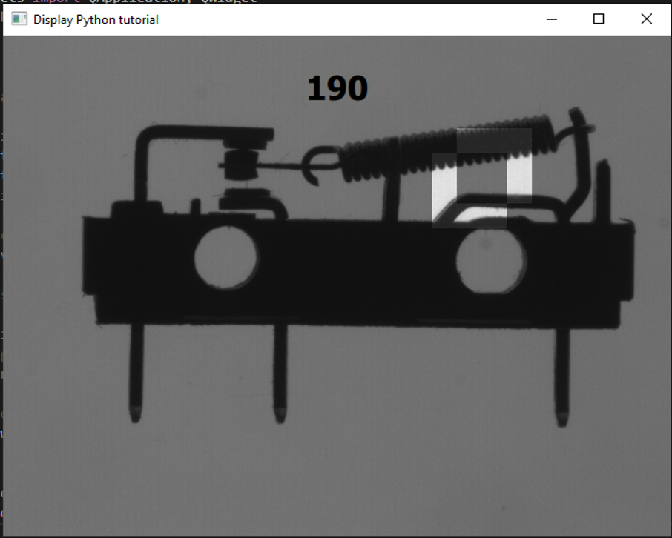
Task: Click the right bright white vertical strip
Action: click(x=519, y=176)
